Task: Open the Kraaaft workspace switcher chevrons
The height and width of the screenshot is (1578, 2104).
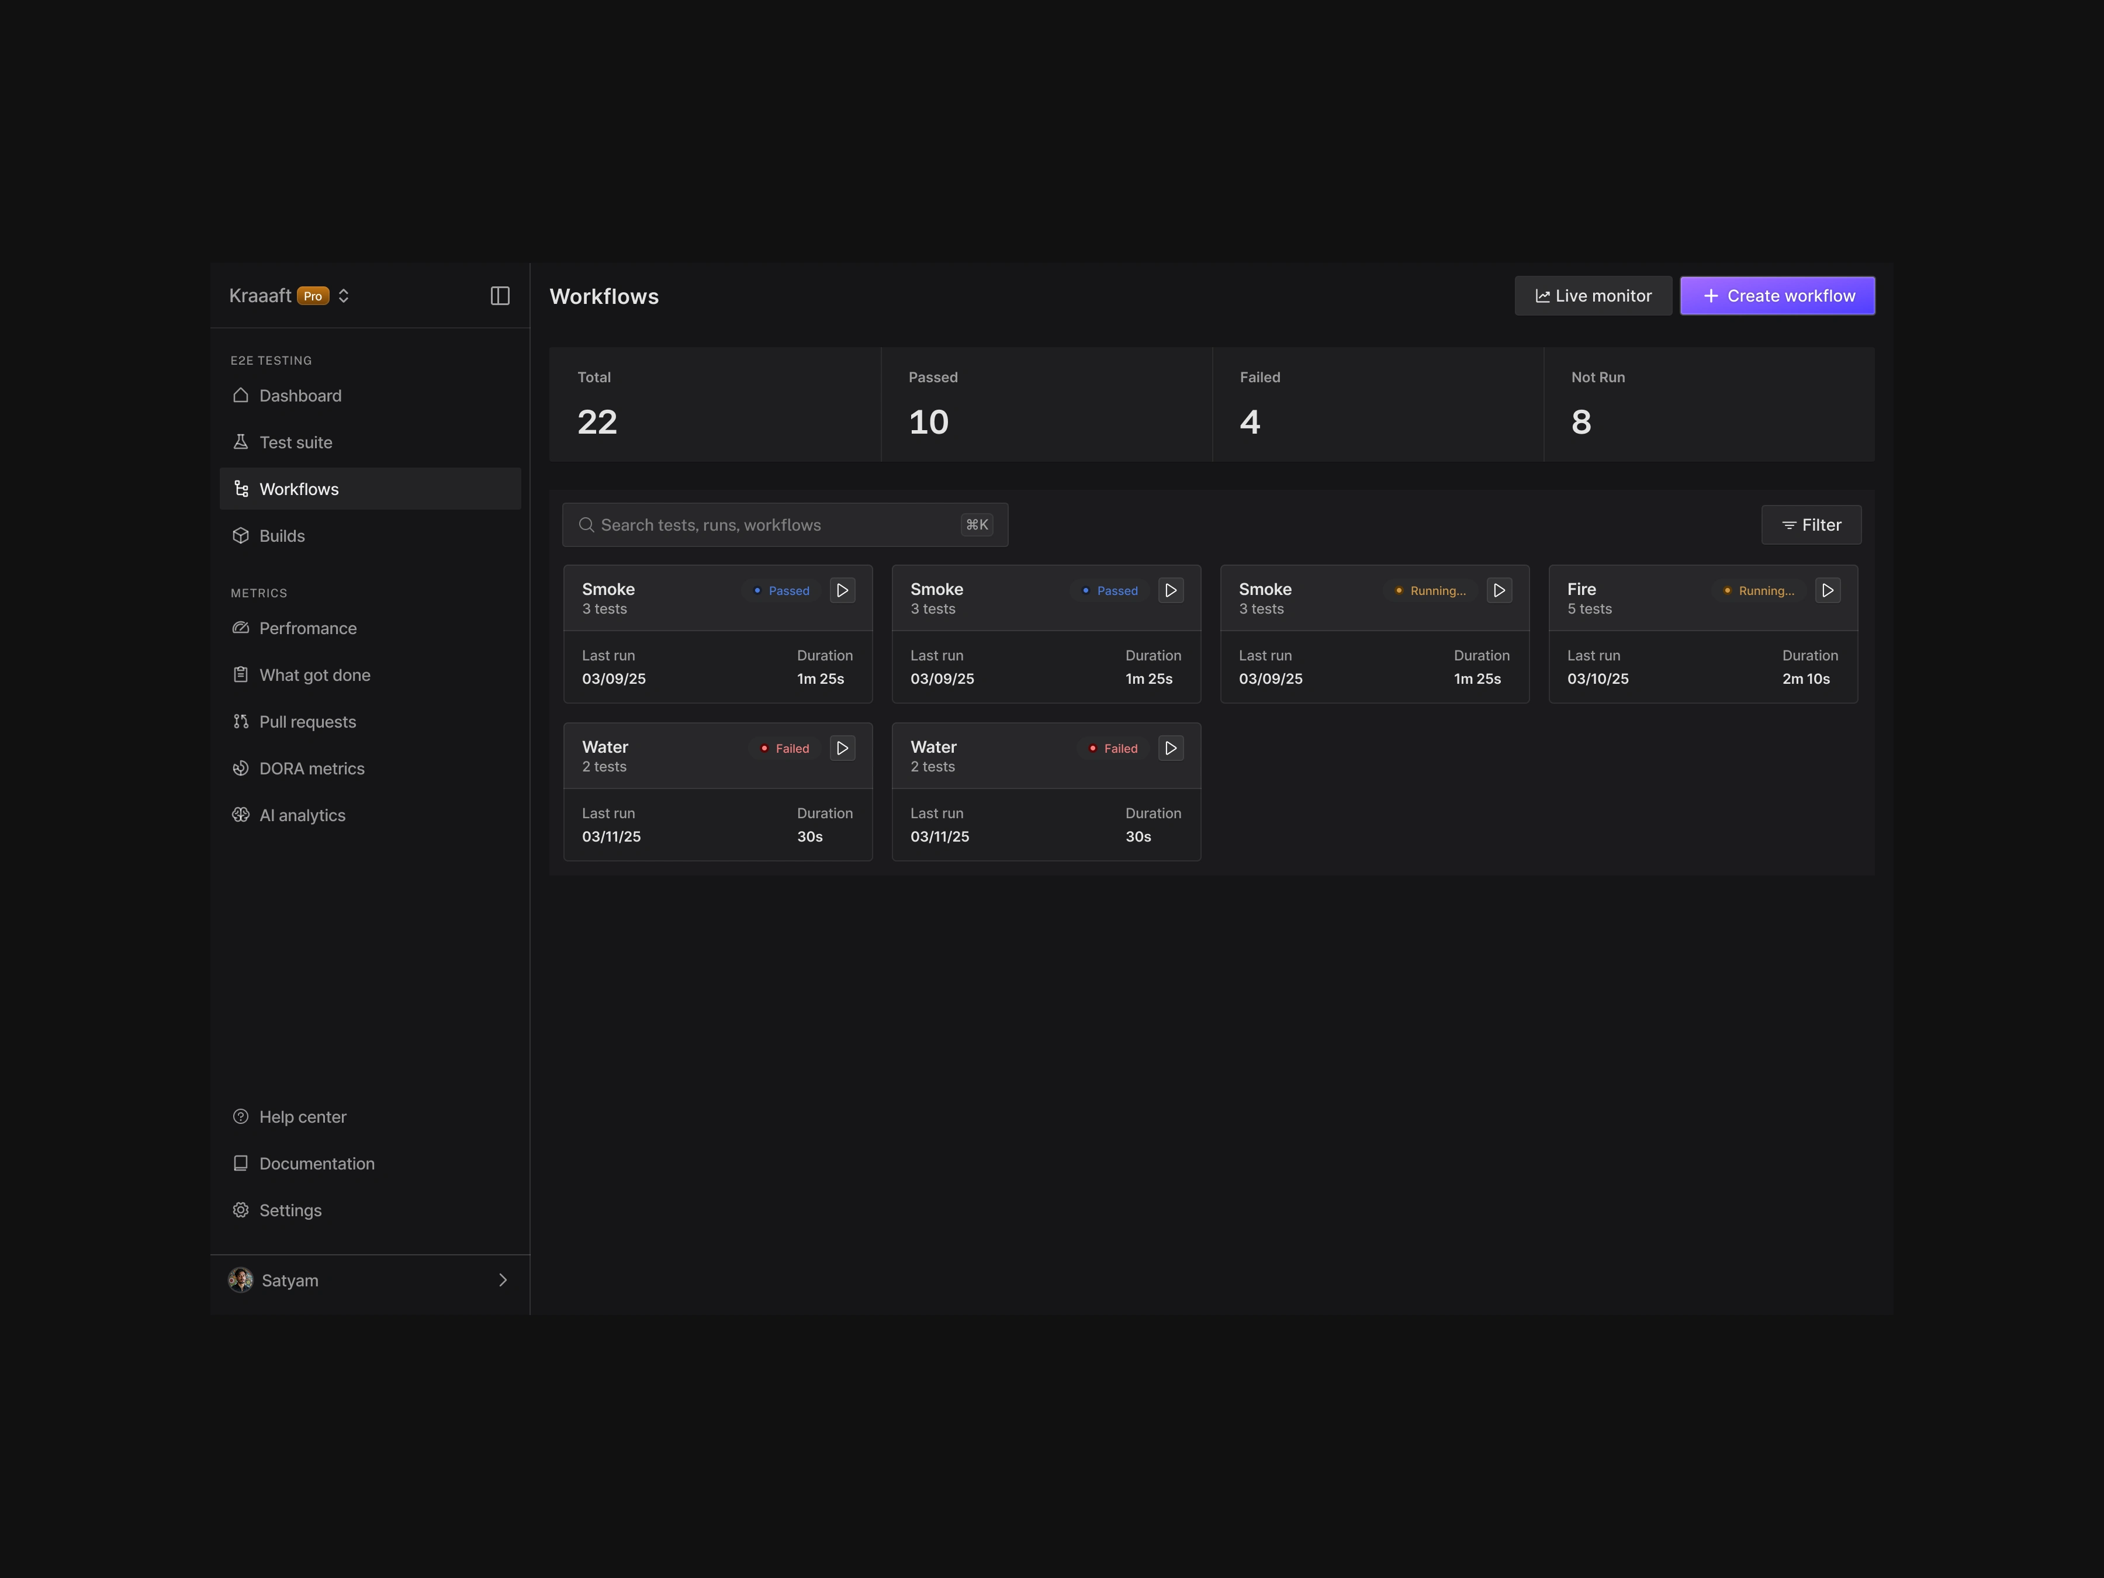Action: (x=344, y=296)
